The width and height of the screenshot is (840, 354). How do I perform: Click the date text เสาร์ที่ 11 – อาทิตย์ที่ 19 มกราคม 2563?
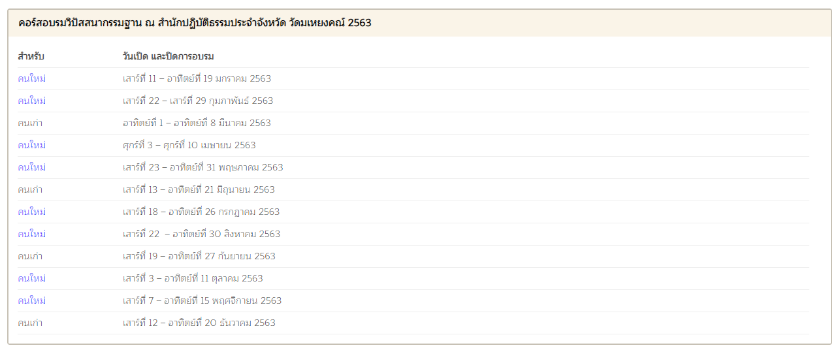pos(197,79)
